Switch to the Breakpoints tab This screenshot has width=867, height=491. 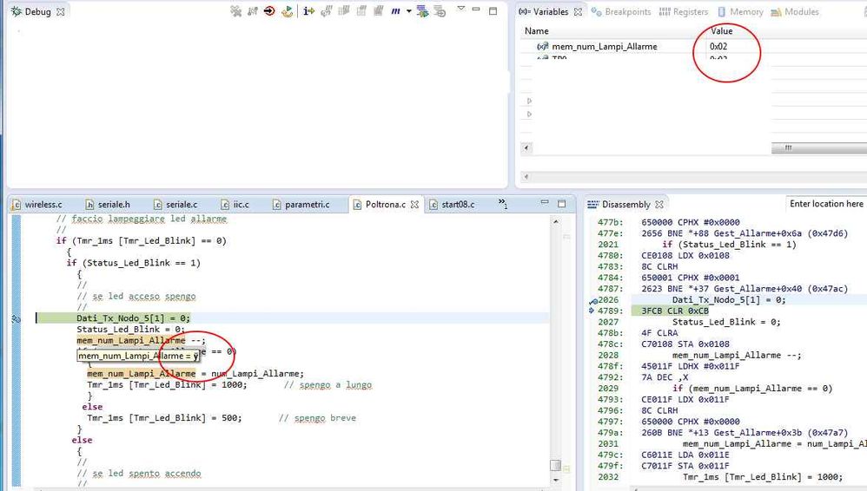click(x=621, y=11)
